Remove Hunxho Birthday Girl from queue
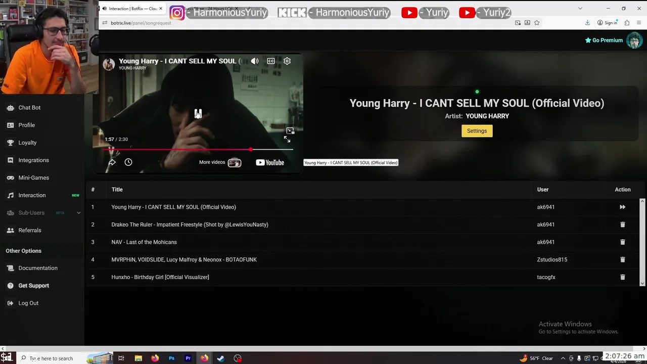647x364 pixels. point(623,277)
